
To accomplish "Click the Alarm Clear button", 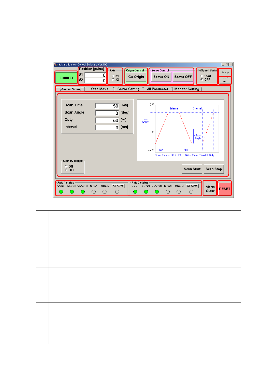I will click(210, 189).
